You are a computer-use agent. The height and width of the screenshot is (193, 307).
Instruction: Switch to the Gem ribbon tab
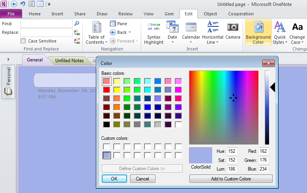coord(169,14)
